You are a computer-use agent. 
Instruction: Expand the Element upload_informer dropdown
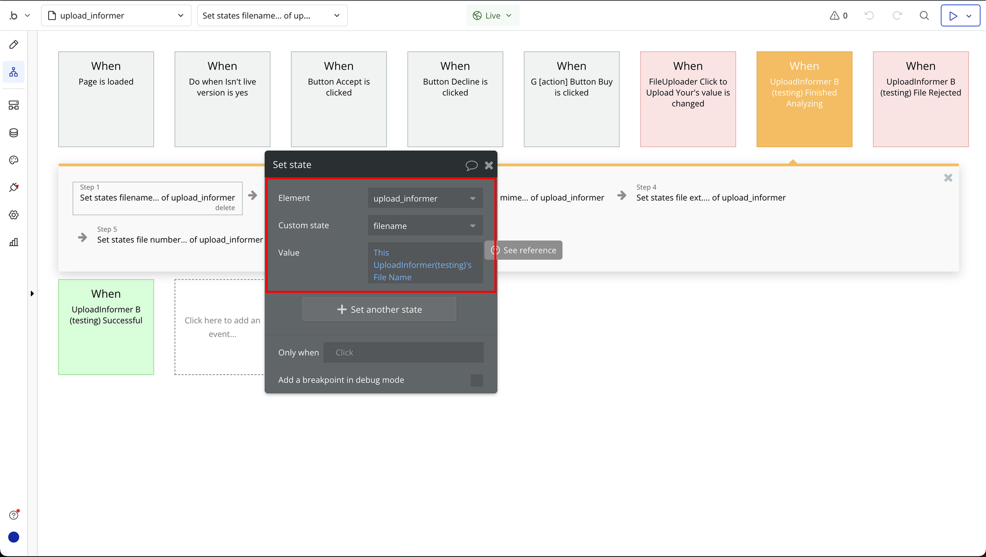pyautogui.click(x=425, y=198)
